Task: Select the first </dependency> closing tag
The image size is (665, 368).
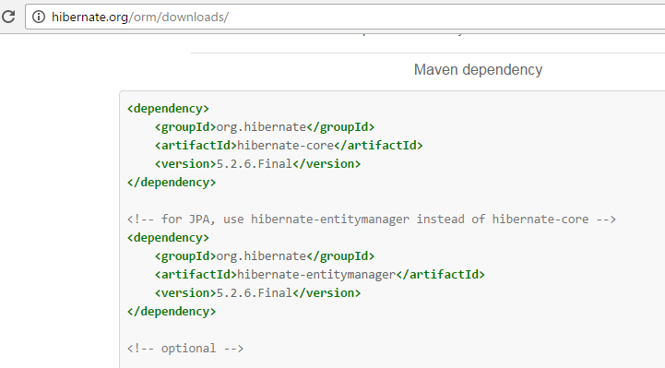Action: pyautogui.click(x=172, y=183)
